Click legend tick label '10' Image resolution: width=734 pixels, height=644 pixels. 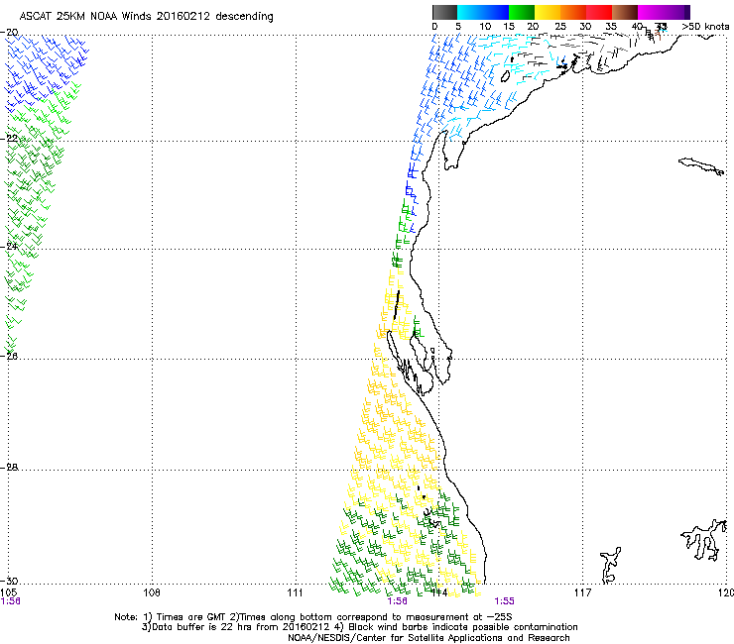coord(485,27)
